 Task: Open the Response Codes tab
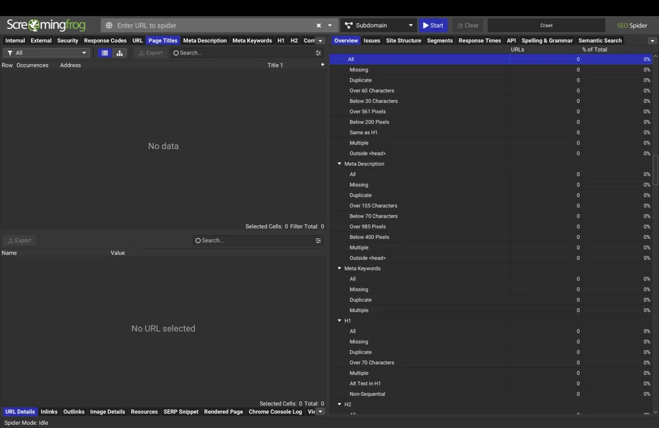pos(105,41)
